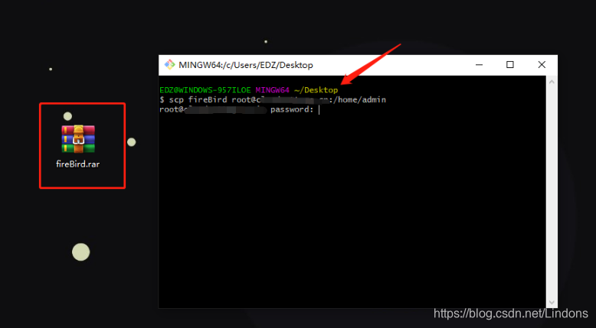Select the fireBird.rar archive icon
This screenshot has height=328, width=596.
pyautogui.click(x=78, y=139)
